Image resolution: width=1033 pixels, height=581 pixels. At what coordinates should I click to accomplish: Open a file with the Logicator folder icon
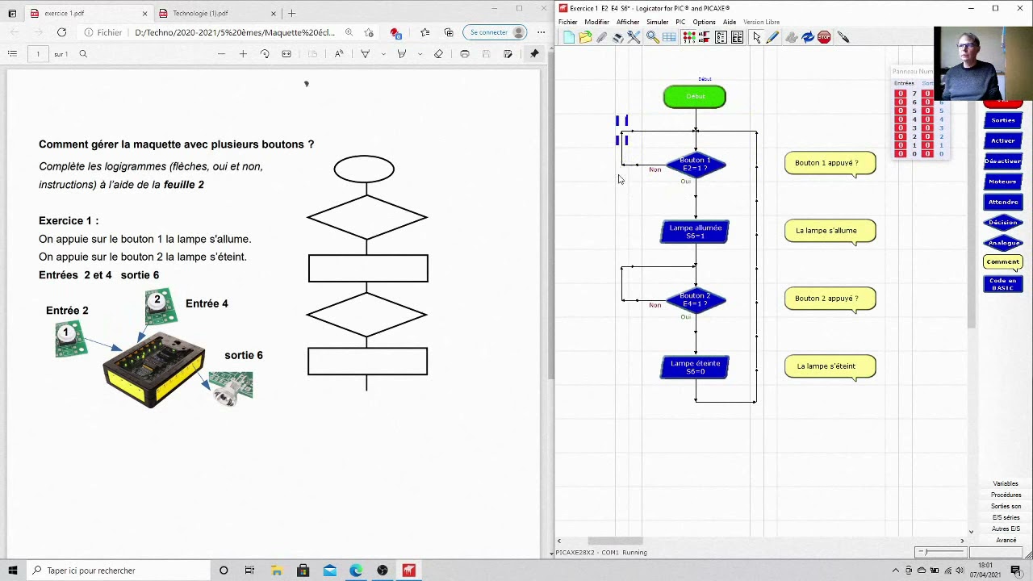point(585,37)
